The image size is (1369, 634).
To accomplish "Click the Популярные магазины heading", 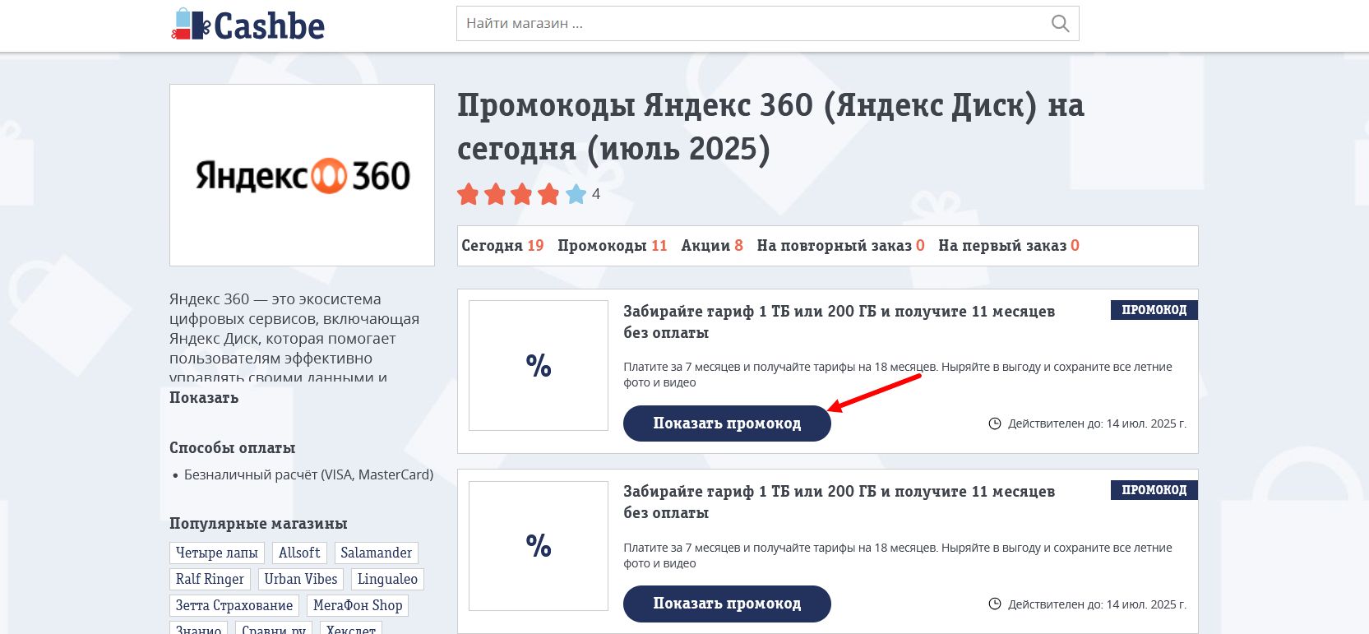I will tap(258, 524).
